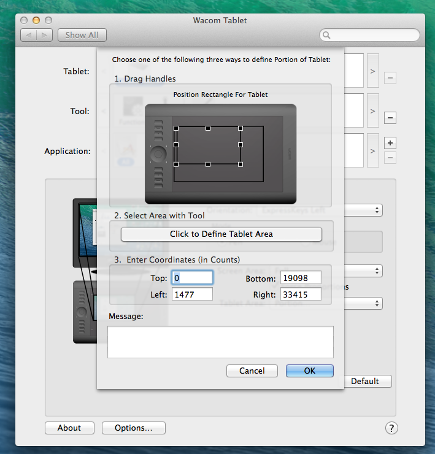Click the magnifying glass search icon

pyautogui.click(x=326, y=35)
